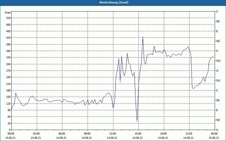
Task: Click the 300 value on the left axis
Action: point(8,64)
